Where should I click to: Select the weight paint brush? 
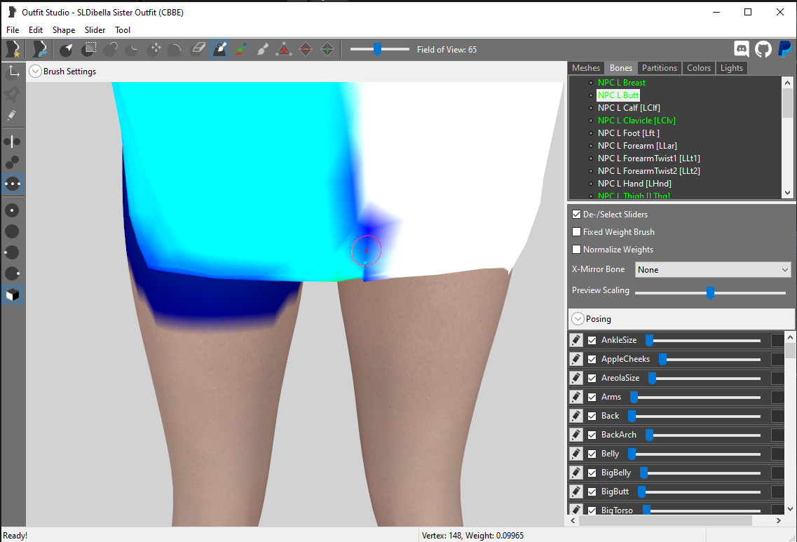click(x=219, y=49)
